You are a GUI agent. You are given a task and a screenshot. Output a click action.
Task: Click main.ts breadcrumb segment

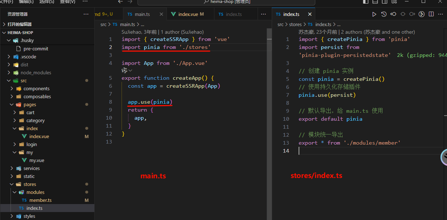tap(127, 24)
